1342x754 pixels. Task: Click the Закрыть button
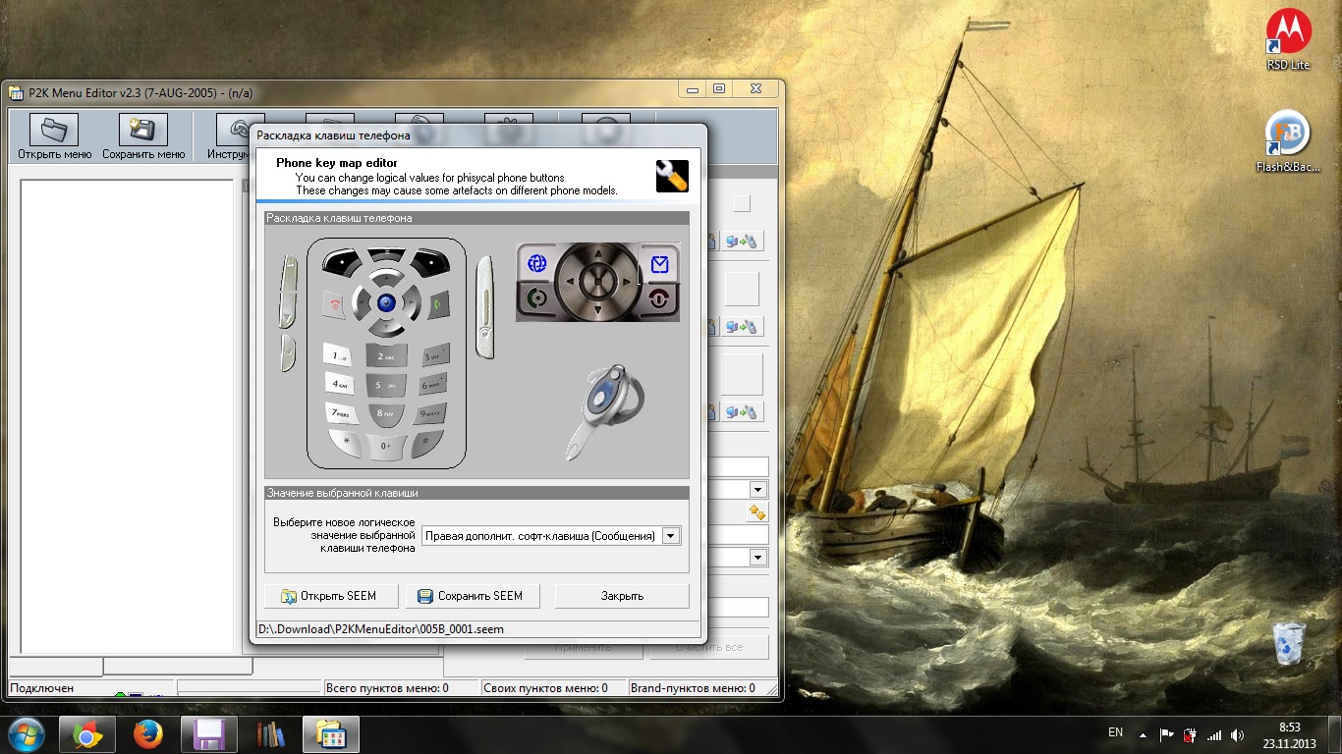pyautogui.click(x=622, y=596)
